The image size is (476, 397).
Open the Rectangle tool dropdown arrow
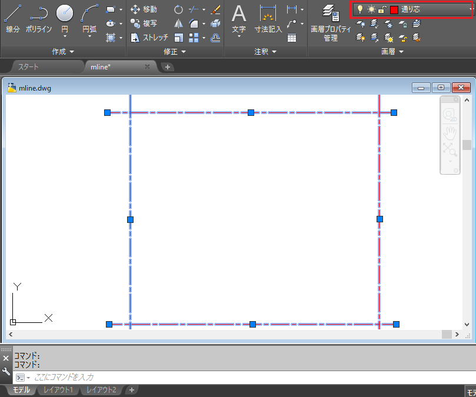(x=121, y=10)
